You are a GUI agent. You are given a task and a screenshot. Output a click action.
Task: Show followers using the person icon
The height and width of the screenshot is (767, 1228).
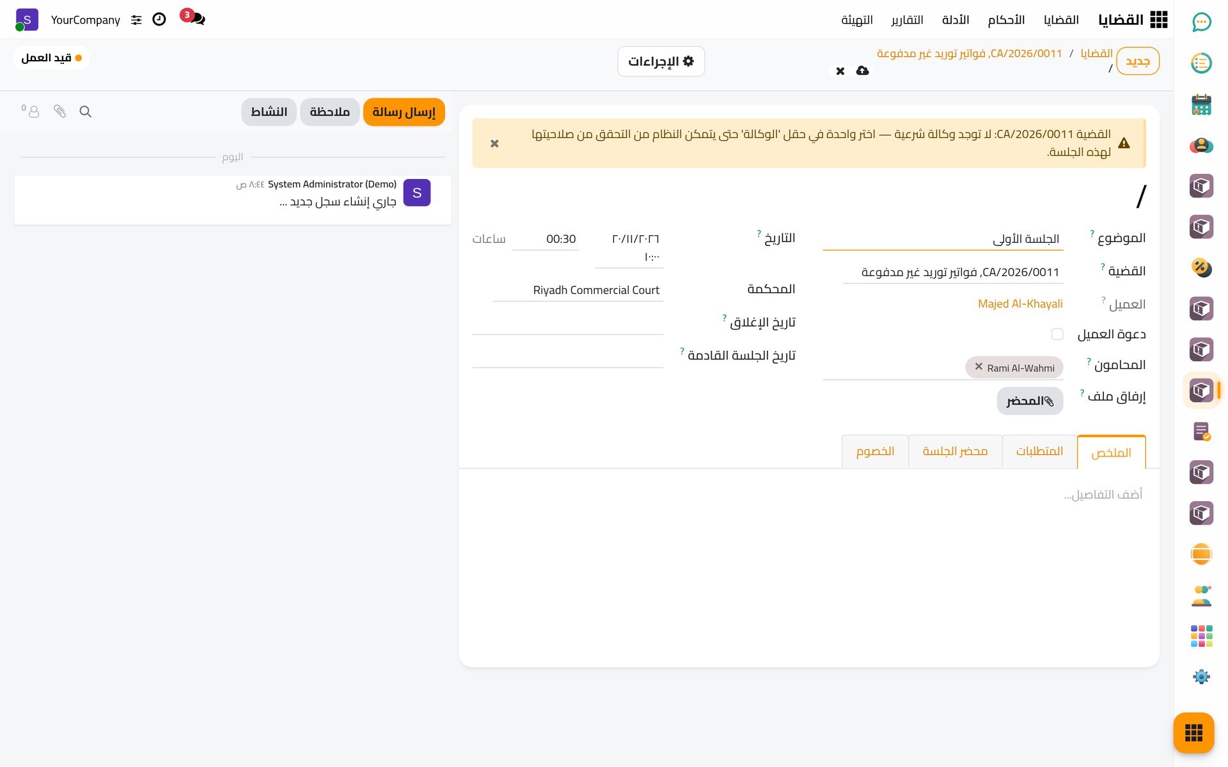click(x=31, y=111)
